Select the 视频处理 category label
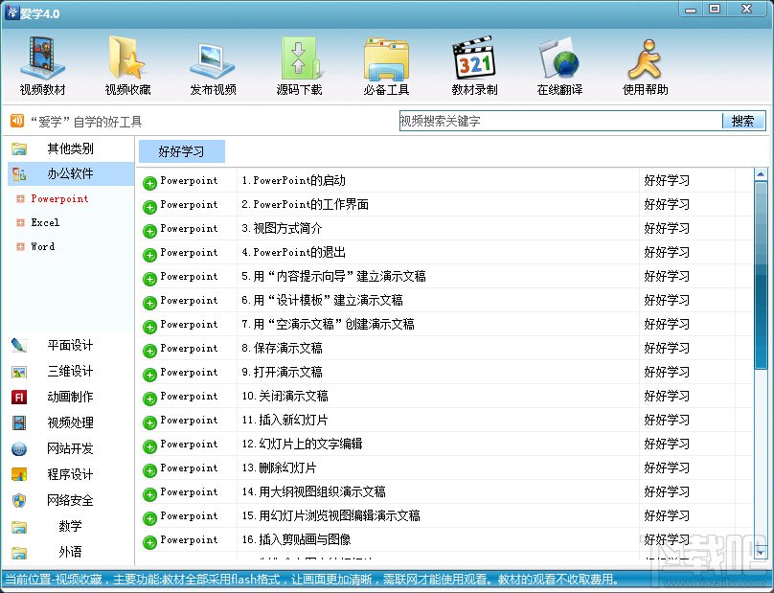Image resolution: width=774 pixels, height=593 pixels. tap(70, 422)
